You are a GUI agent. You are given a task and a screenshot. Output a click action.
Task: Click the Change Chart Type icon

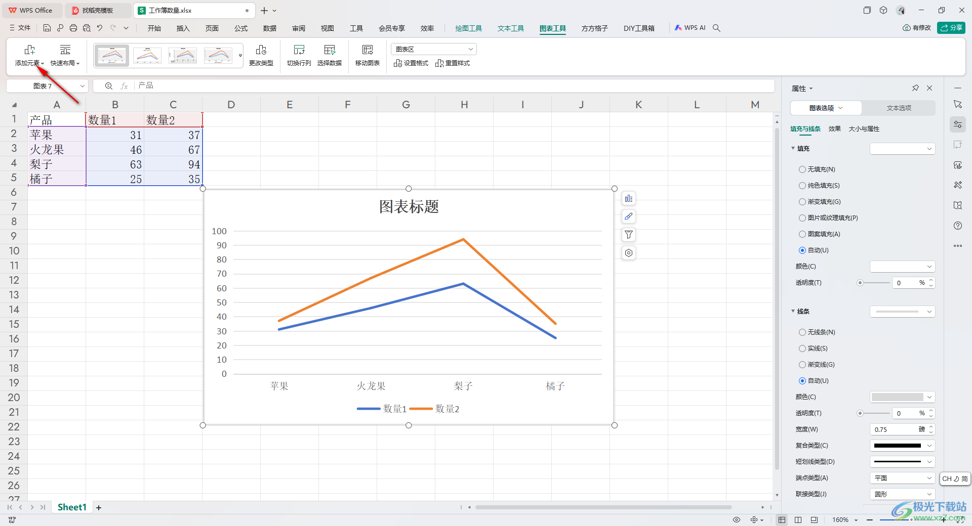(x=261, y=50)
